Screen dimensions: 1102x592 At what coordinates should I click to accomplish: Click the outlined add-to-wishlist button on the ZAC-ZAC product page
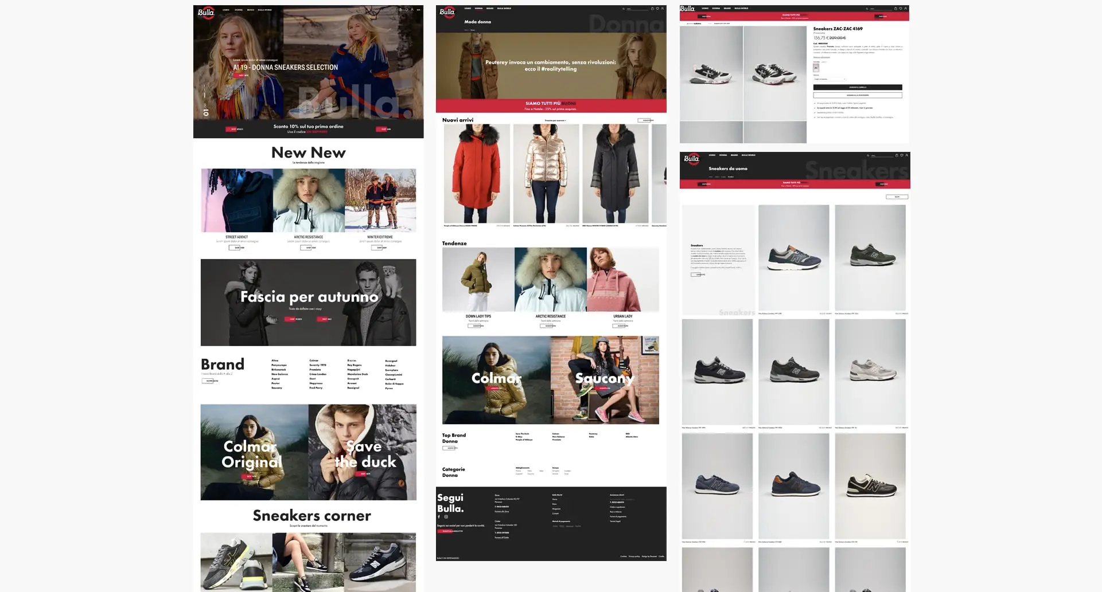click(858, 95)
